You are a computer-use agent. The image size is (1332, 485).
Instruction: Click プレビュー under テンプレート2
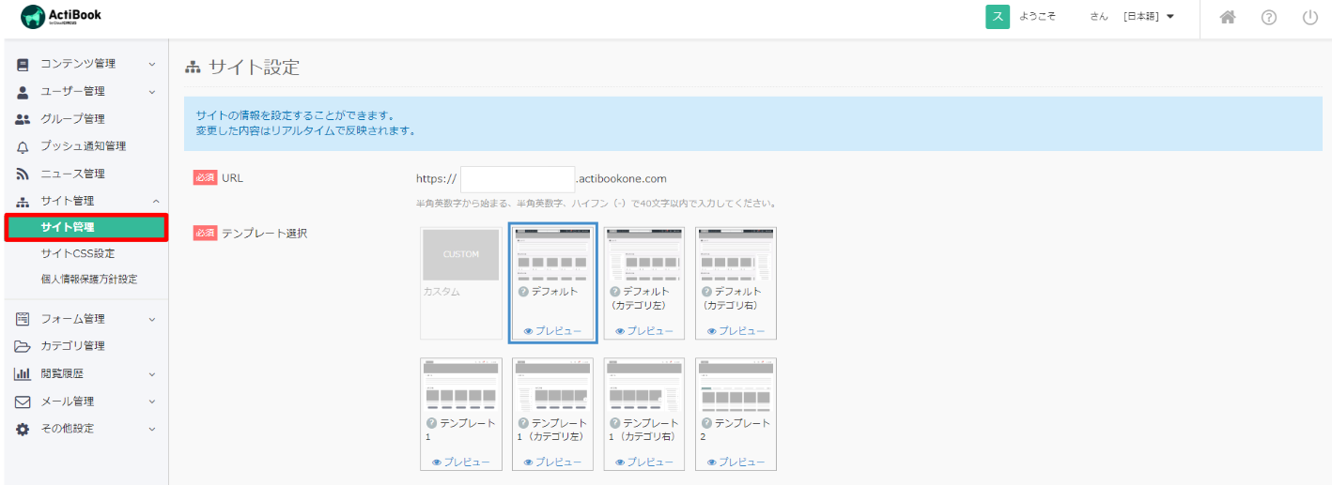click(x=736, y=462)
